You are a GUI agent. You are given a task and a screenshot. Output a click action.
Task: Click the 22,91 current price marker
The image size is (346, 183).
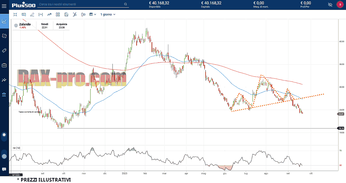(341, 114)
